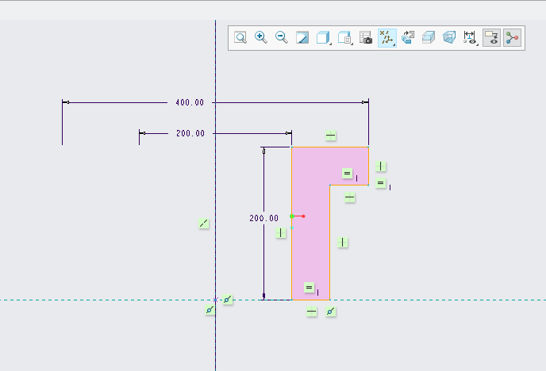Click the origin point at the centerline intersection
The height and width of the screenshot is (371, 546).
pos(216,300)
